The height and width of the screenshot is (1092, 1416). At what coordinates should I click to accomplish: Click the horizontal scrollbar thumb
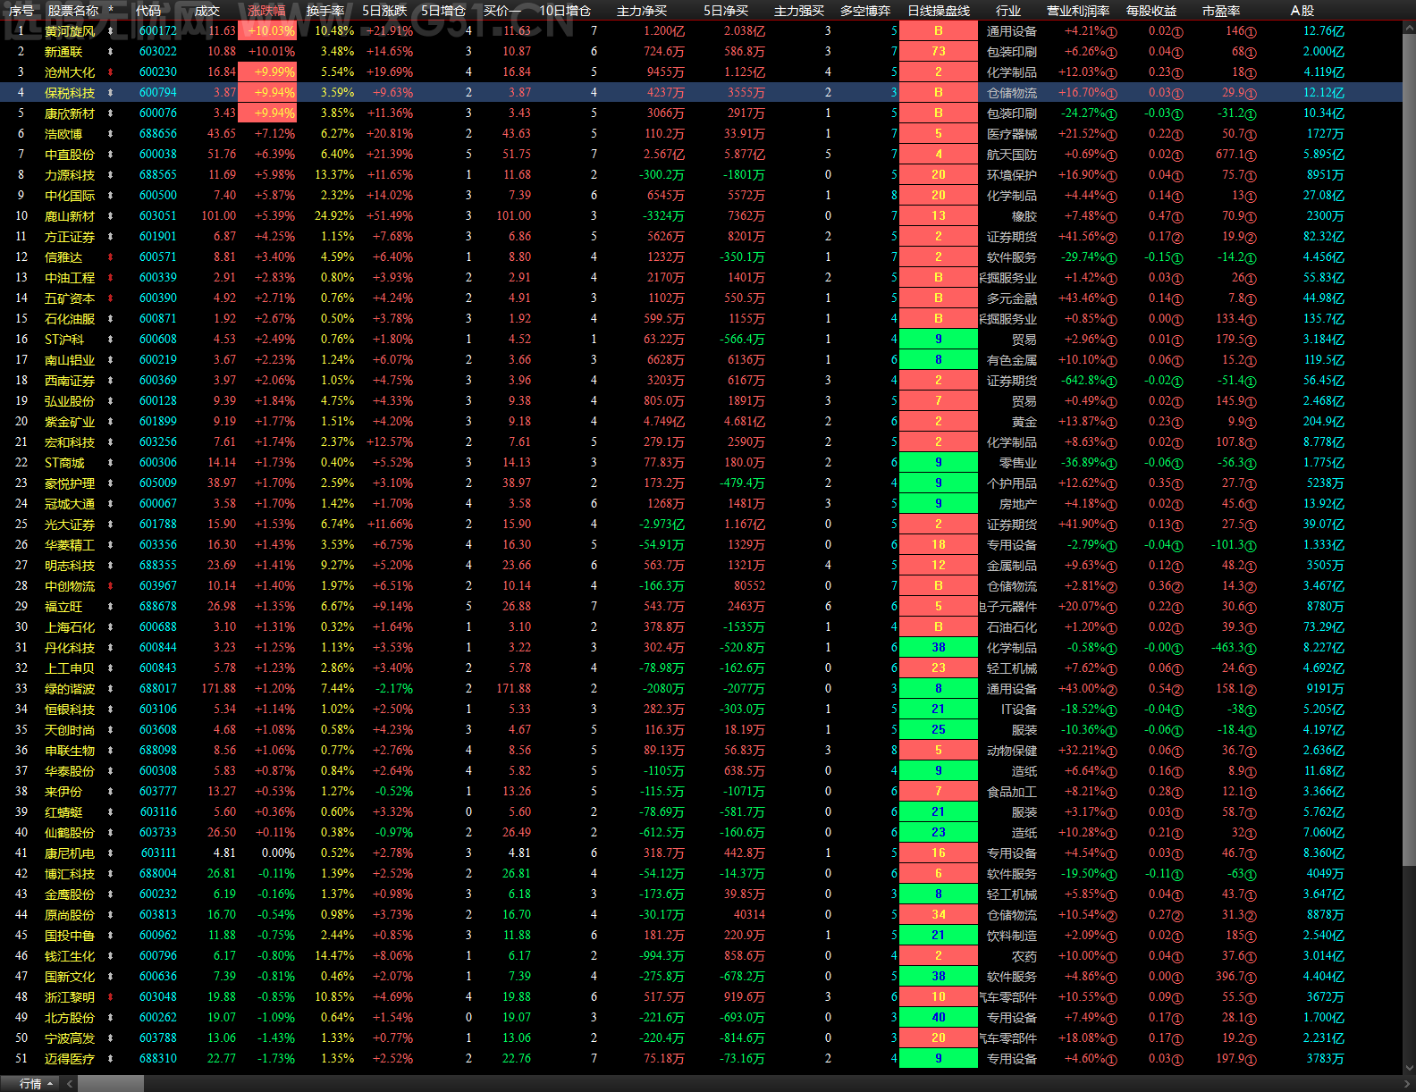coord(111,1084)
